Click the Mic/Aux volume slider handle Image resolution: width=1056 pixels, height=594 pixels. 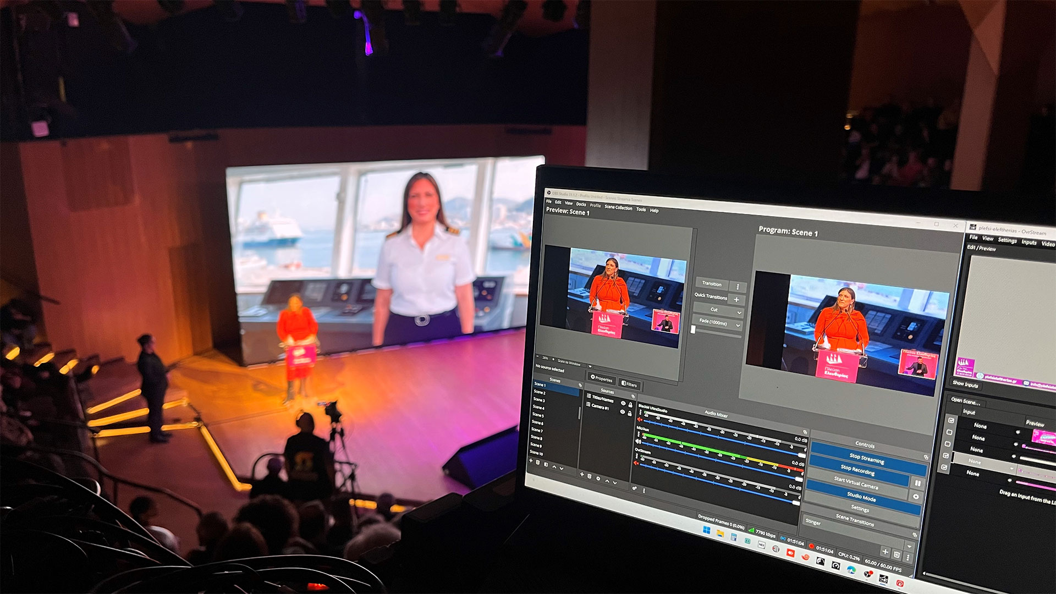(x=799, y=479)
